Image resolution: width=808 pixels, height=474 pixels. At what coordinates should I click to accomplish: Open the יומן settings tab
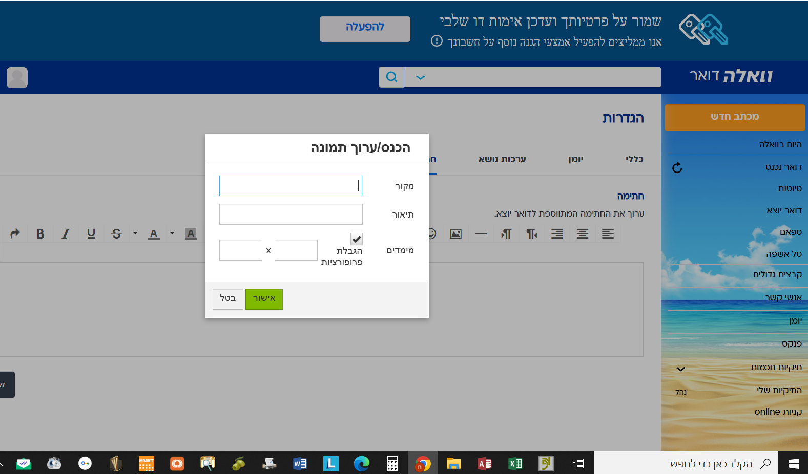[x=576, y=159]
